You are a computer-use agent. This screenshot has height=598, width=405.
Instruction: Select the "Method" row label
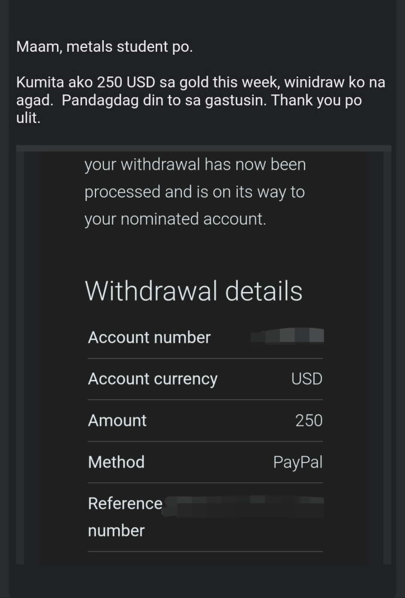pos(116,462)
